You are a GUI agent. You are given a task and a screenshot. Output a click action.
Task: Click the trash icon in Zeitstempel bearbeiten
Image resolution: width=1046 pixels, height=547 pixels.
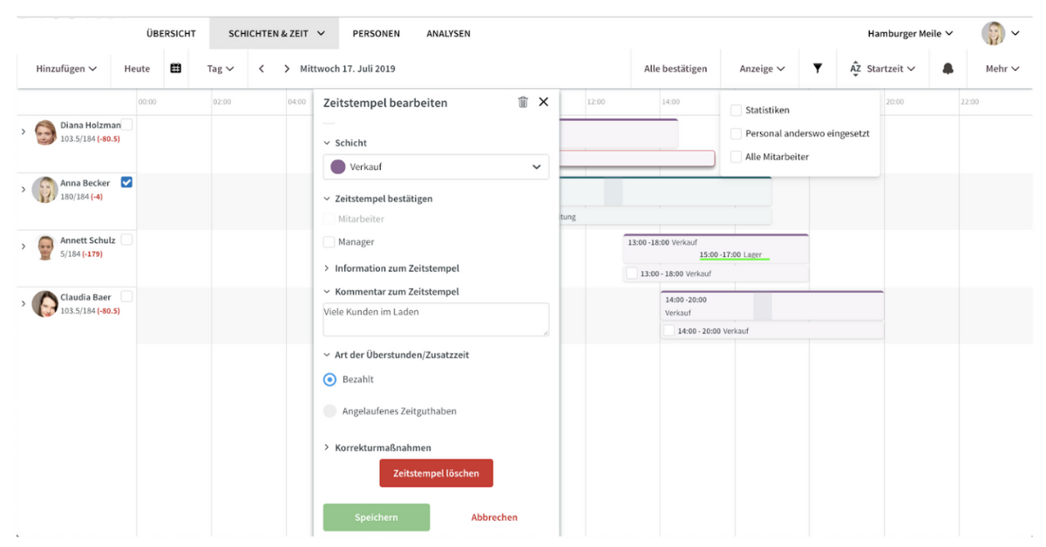click(523, 102)
